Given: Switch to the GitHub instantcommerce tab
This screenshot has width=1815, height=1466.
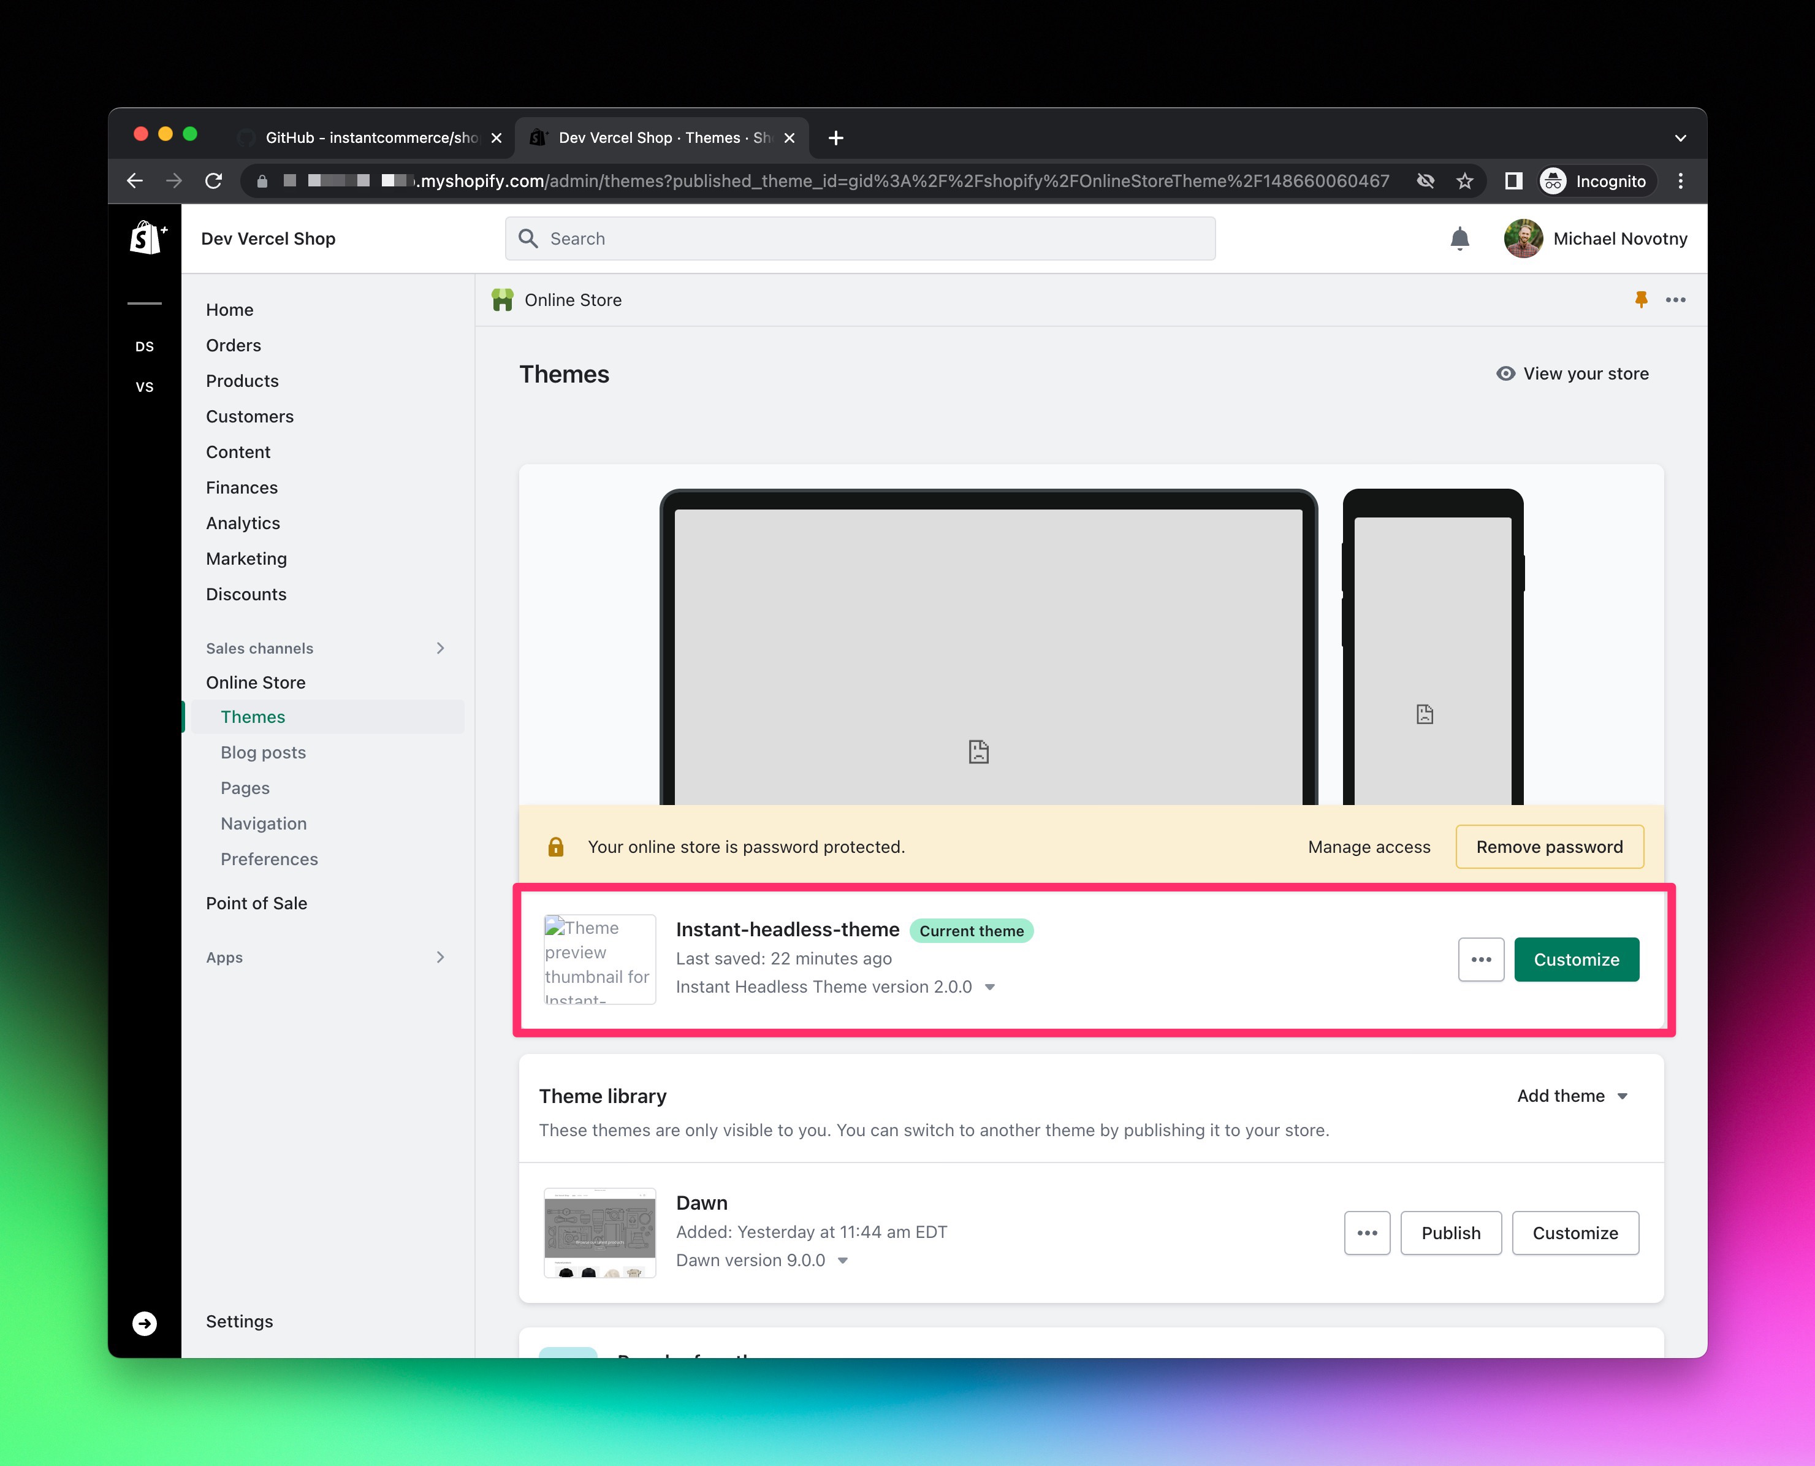Looking at the screenshot, I should (x=371, y=138).
